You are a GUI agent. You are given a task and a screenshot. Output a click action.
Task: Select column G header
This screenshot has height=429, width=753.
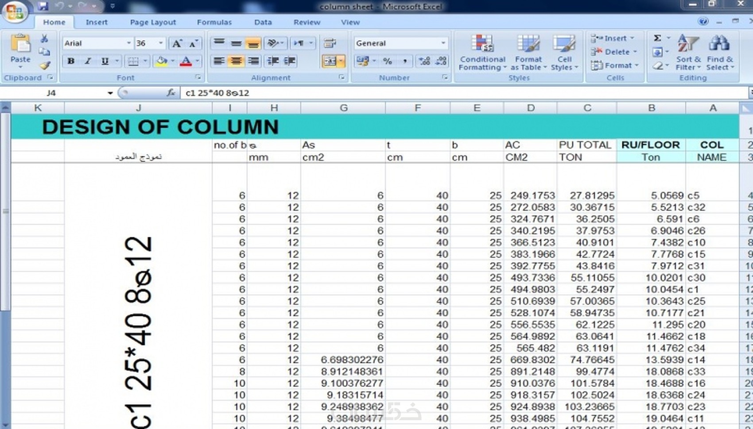click(343, 108)
